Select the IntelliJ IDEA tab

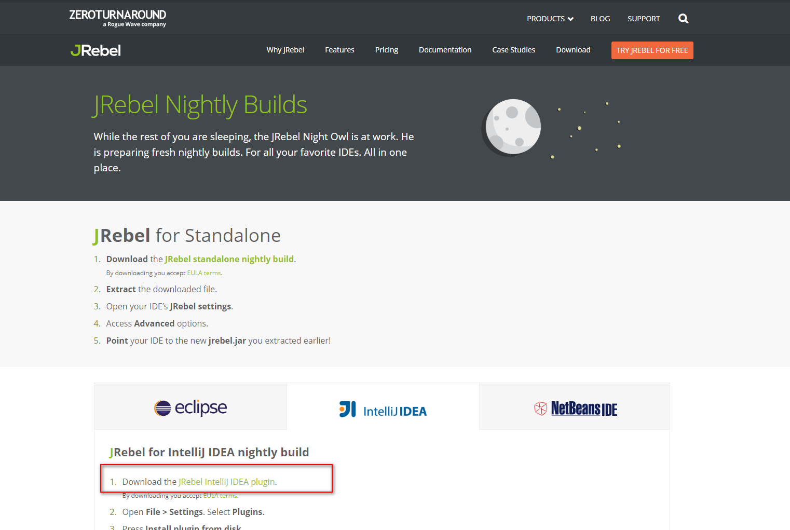click(383, 406)
